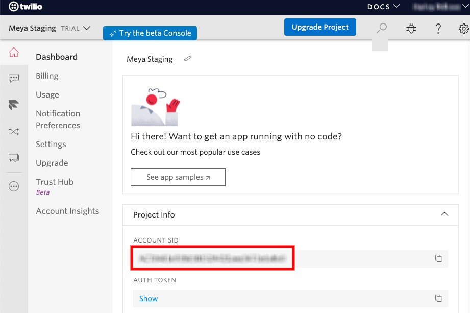The image size is (470, 313).
Task: Click Show link to reveal auth token
Action: point(149,299)
